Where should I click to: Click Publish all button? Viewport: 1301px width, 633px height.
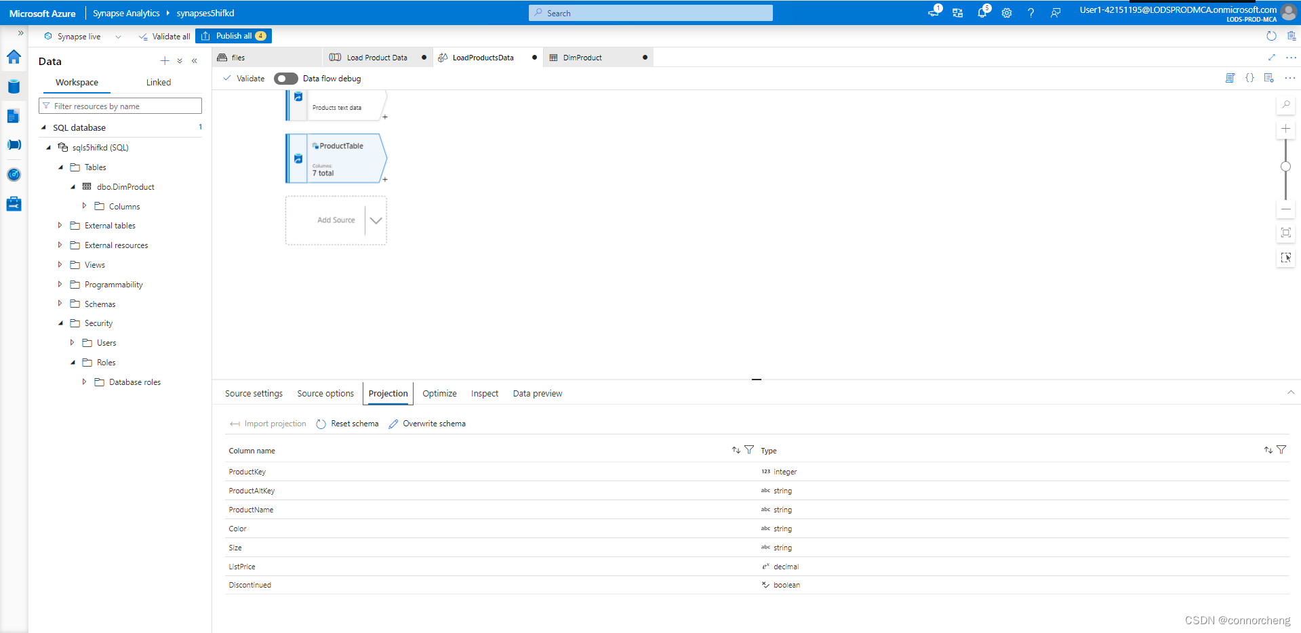[x=234, y=36]
